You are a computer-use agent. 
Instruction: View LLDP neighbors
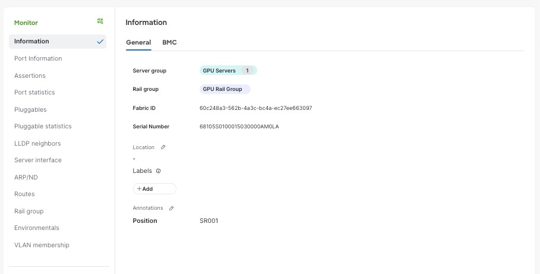37,143
